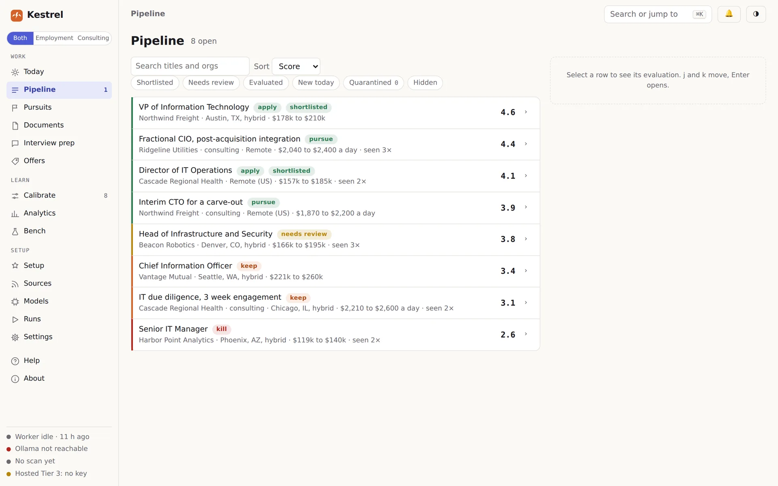Click the kill tag on Senior IT Manager
This screenshot has height=486, width=778.
pos(222,329)
